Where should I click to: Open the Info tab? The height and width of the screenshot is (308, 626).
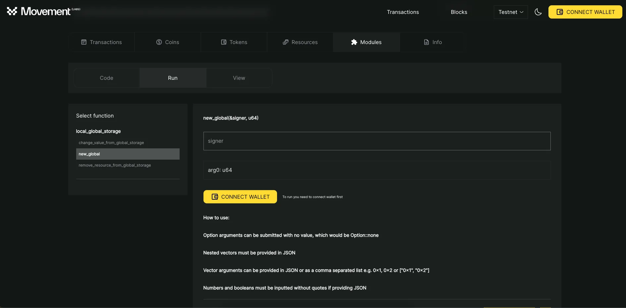click(x=433, y=42)
